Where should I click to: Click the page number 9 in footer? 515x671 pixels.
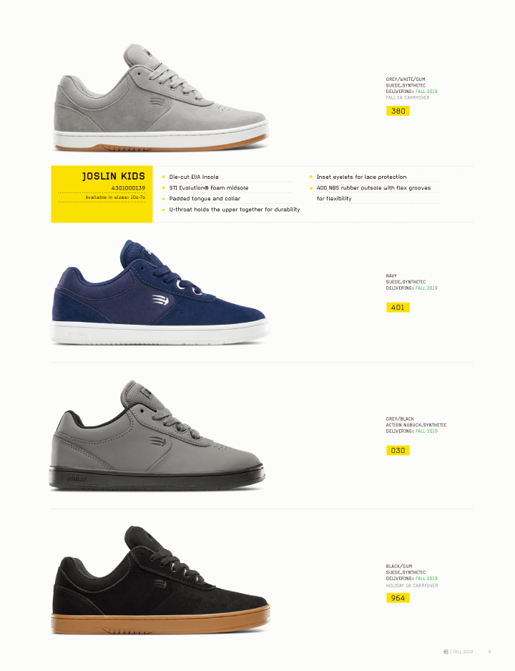click(x=490, y=652)
